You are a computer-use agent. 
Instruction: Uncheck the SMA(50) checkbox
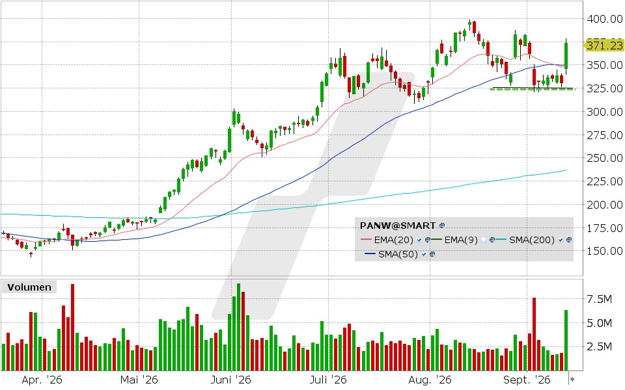424,254
